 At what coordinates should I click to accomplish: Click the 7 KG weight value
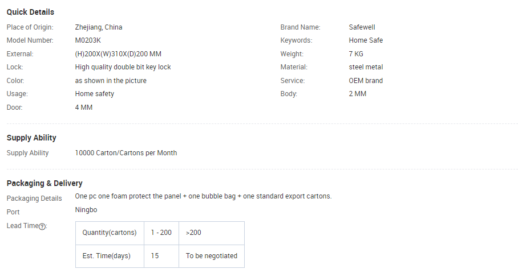click(x=356, y=54)
